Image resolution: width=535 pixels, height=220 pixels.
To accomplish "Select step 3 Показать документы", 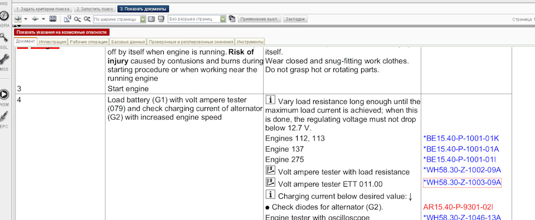I will click(143, 9).
